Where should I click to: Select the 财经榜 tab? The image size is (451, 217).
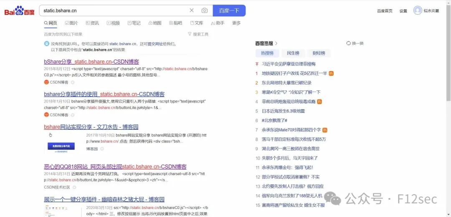pyautogui.click(x=319, y=53)
